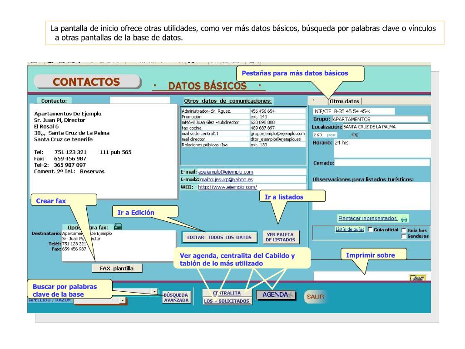Open BÚSQUEDA AVANZADA

(177, 298)
